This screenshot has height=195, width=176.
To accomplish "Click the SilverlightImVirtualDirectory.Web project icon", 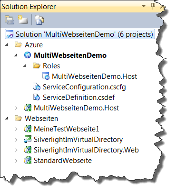I will (28, 150).
